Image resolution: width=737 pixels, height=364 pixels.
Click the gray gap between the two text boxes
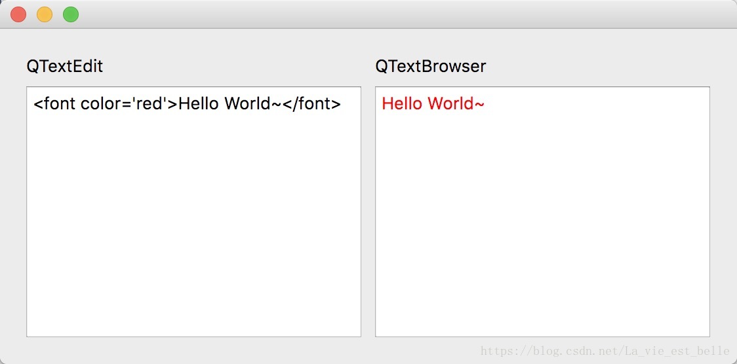[x=368, y=211]
